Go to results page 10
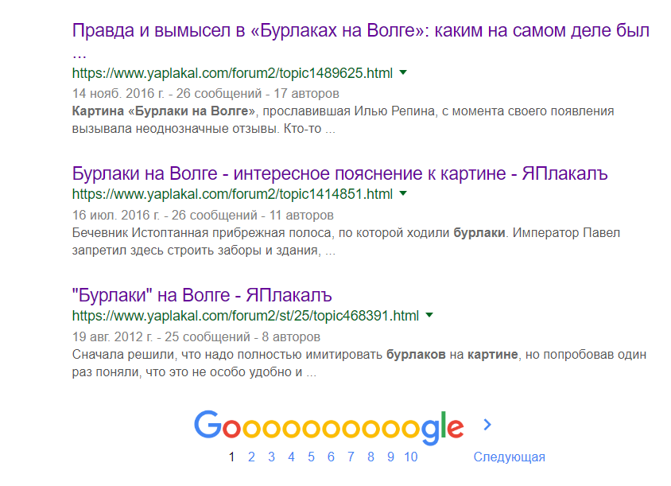 coord(411,457)
